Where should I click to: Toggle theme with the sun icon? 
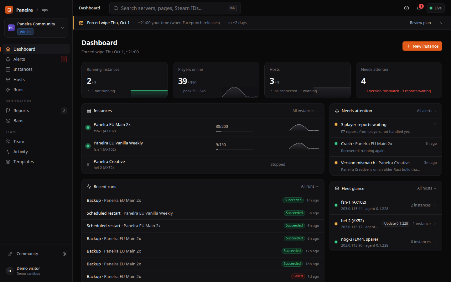coord(65,254)
